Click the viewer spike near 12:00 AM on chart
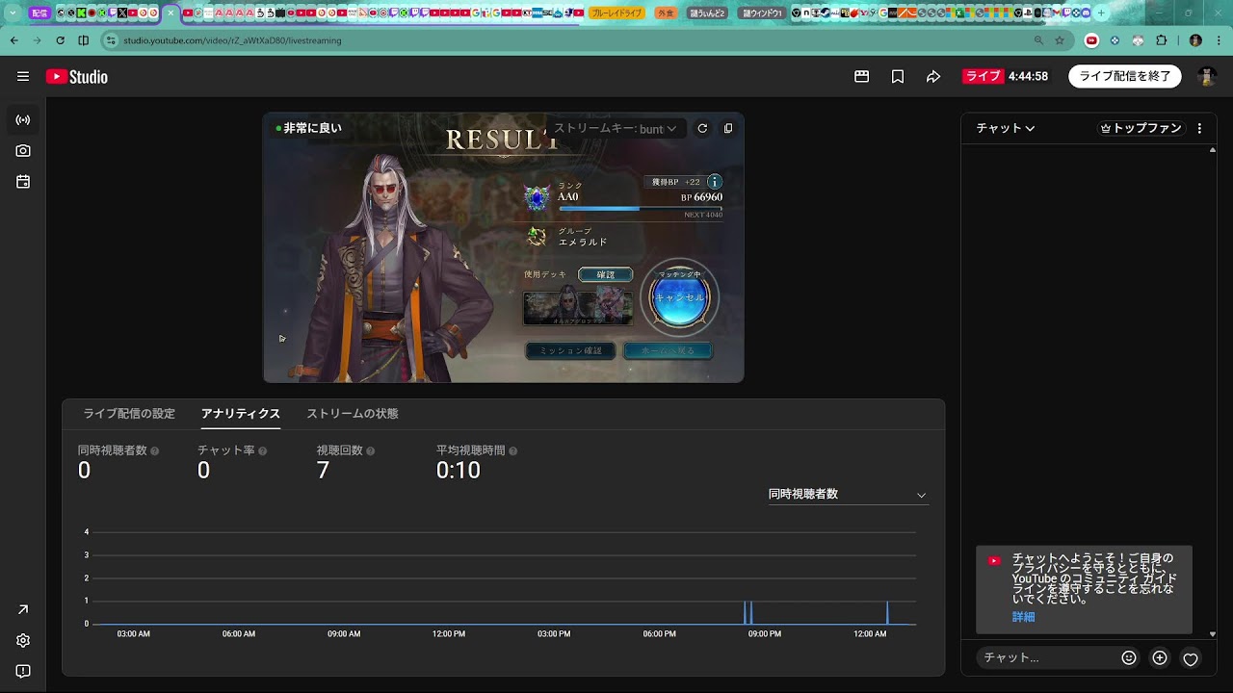1233x693 pixels. tap(887, 612)
